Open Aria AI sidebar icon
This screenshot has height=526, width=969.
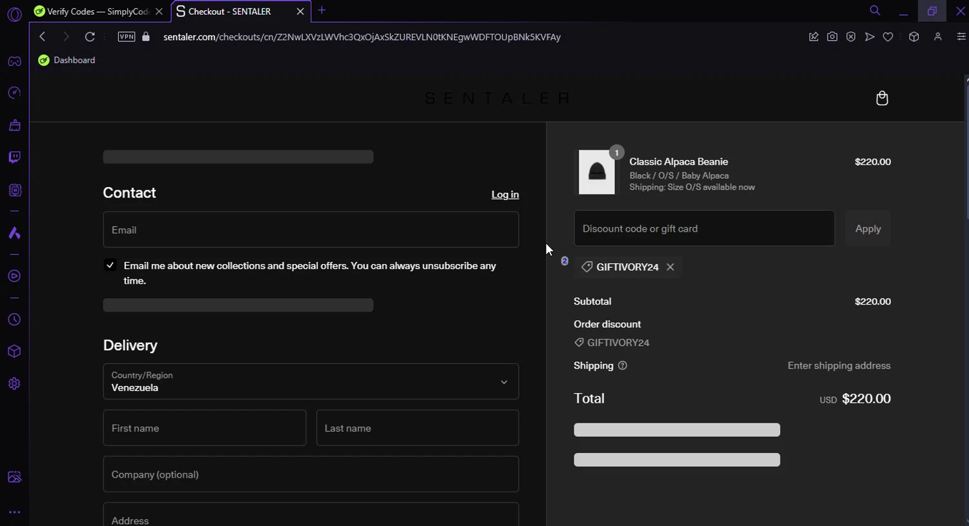tap(14, 233)
